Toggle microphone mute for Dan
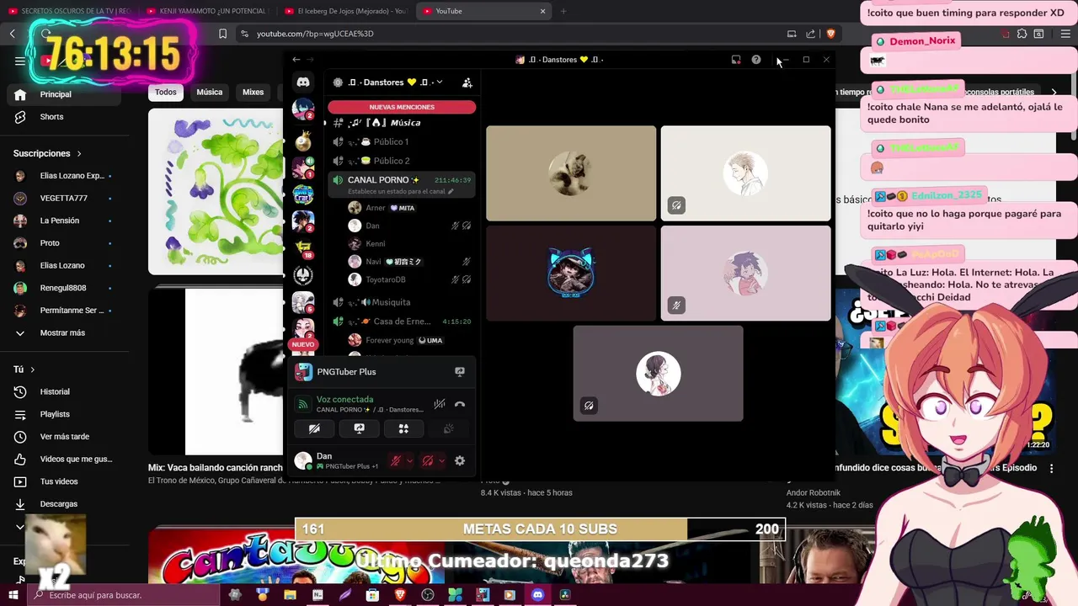The height and width of the screenshot is (606, 1078). click(395, 460)
